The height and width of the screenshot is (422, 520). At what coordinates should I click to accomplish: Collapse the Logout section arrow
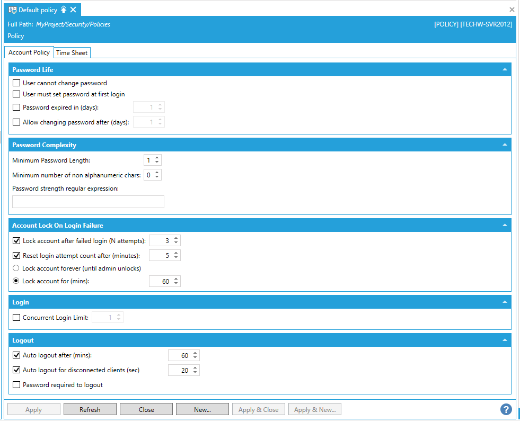click(x=504, y=340)
